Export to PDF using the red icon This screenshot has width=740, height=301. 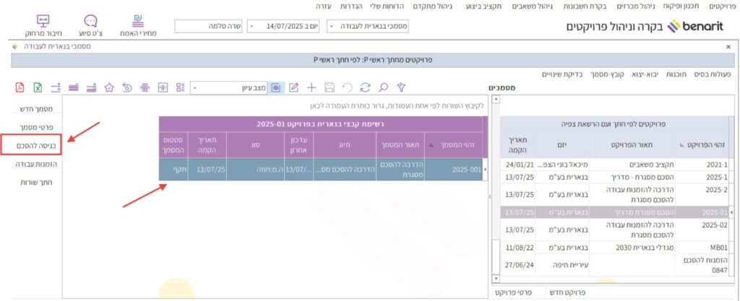(x=20, y=87)
